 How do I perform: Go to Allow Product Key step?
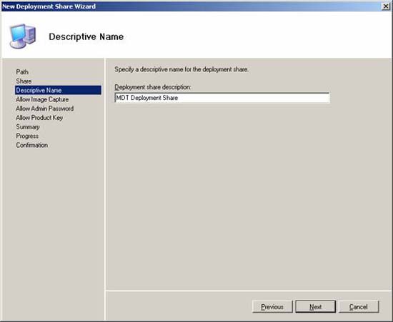coord(39,118)
